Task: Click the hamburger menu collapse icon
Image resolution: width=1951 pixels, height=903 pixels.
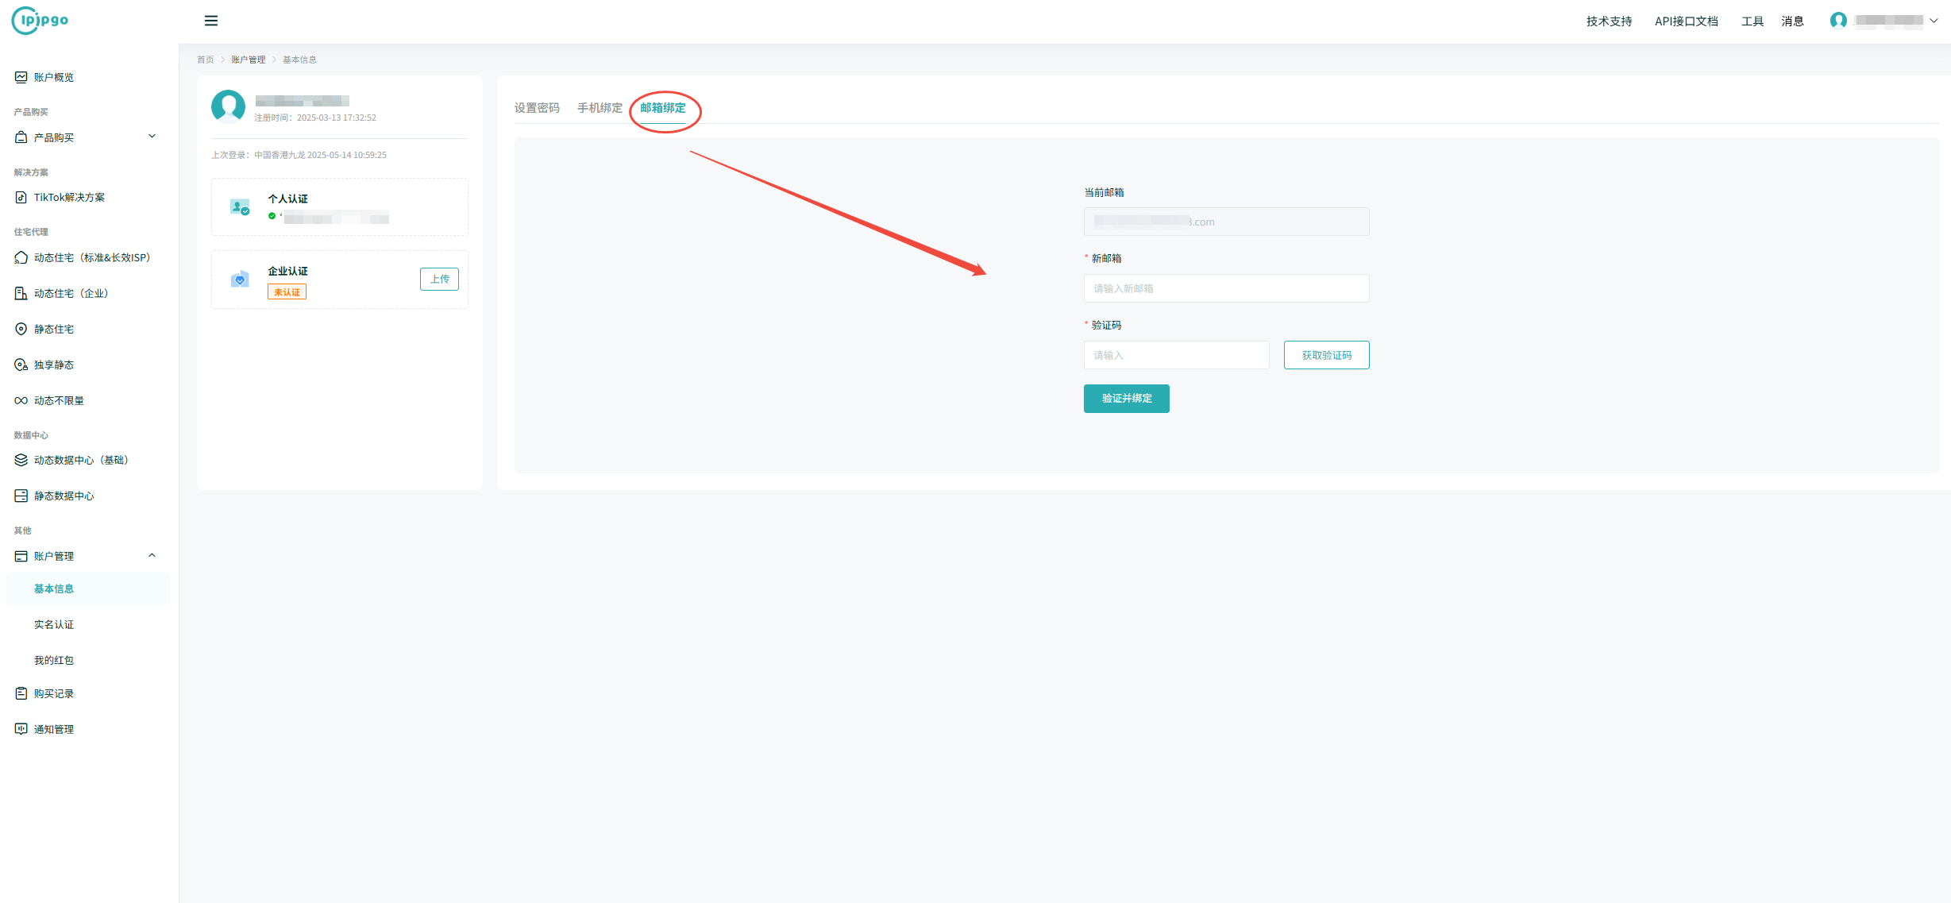Action: click(x=210, y=21)
